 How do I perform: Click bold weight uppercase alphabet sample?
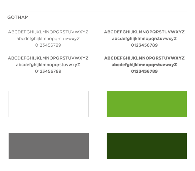(x=144, y=58)
